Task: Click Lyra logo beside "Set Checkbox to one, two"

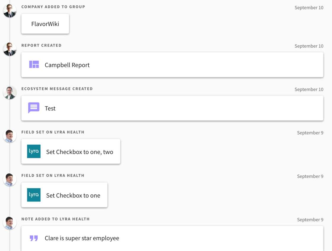Action: [x=34, y=151]
